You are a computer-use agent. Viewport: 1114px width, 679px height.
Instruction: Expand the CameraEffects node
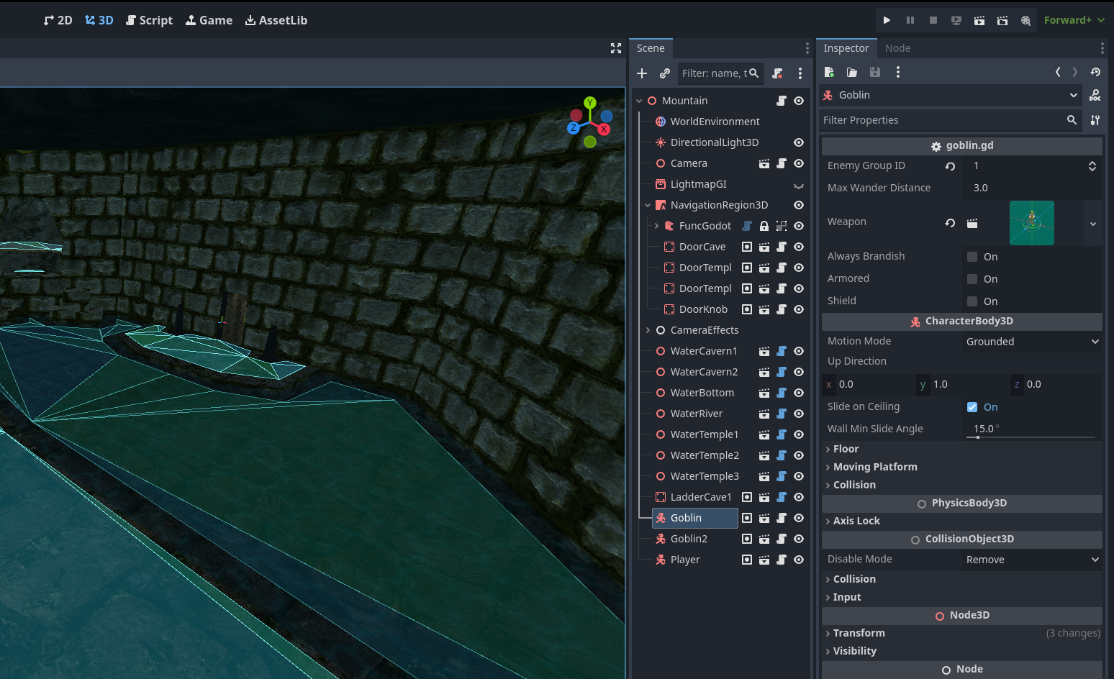(648, 330)
